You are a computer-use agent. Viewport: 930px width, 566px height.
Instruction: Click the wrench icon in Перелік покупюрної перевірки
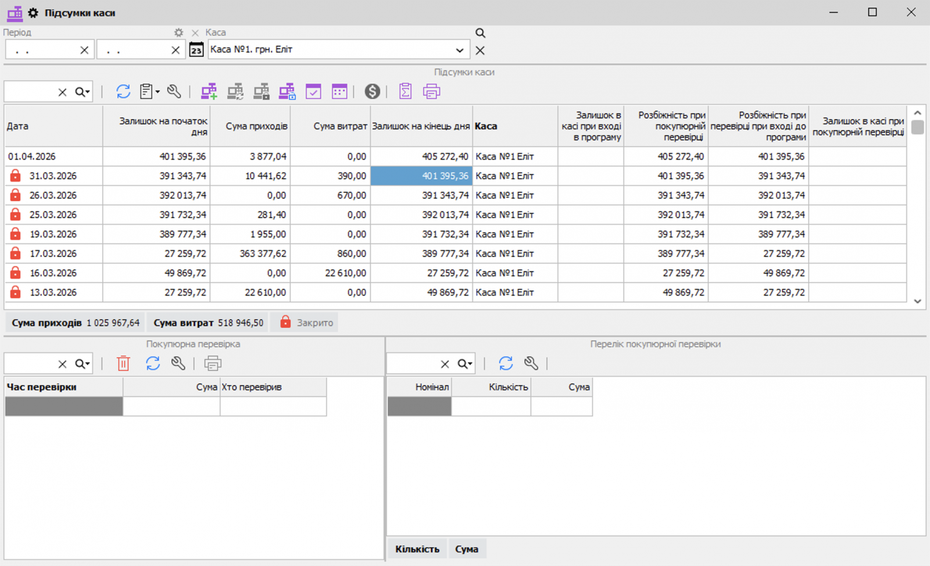(x=531, y=364)
